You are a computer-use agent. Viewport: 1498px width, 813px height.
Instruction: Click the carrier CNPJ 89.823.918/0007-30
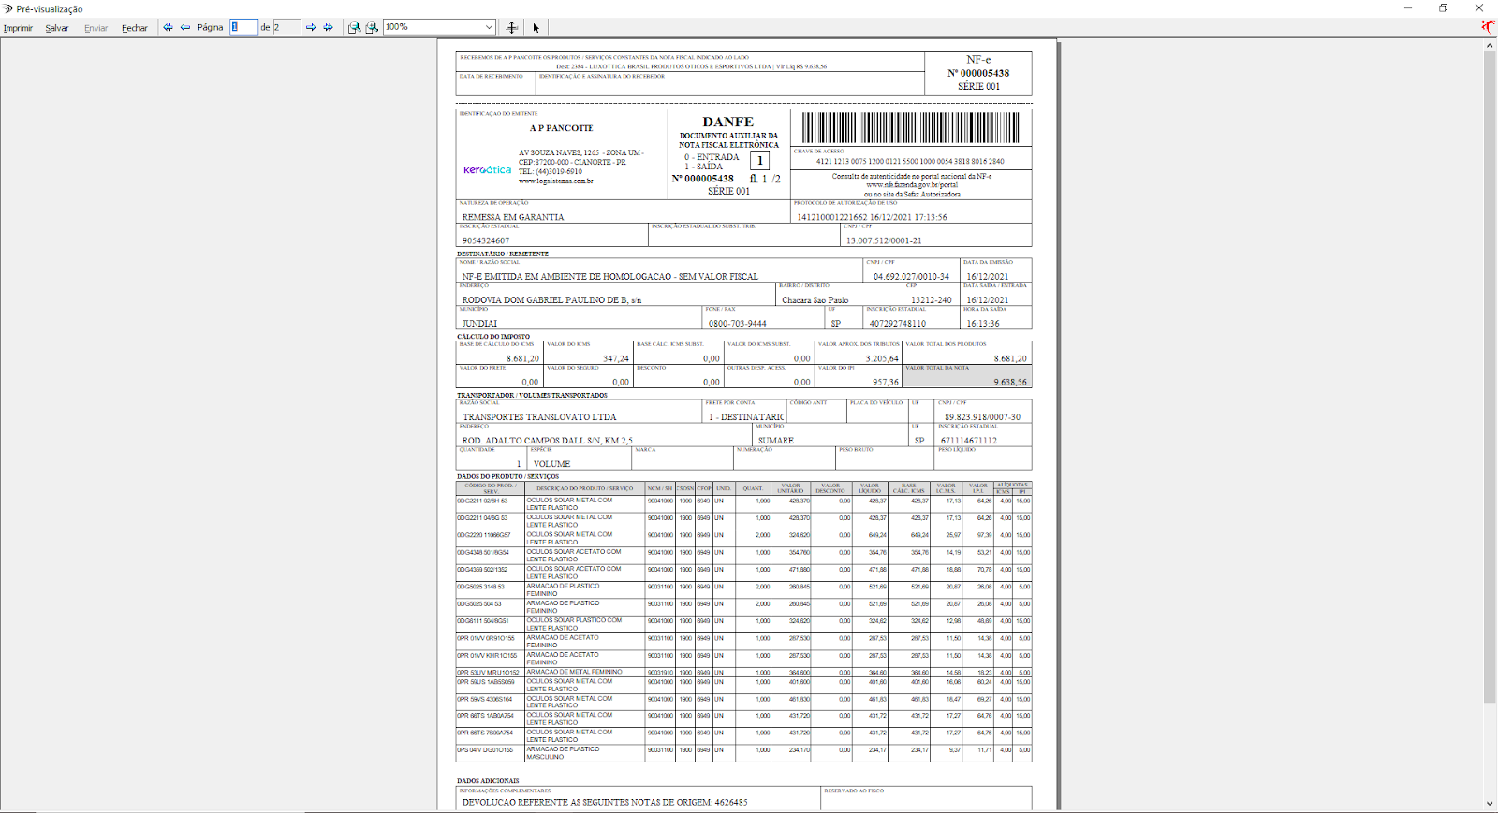point(982,417)
